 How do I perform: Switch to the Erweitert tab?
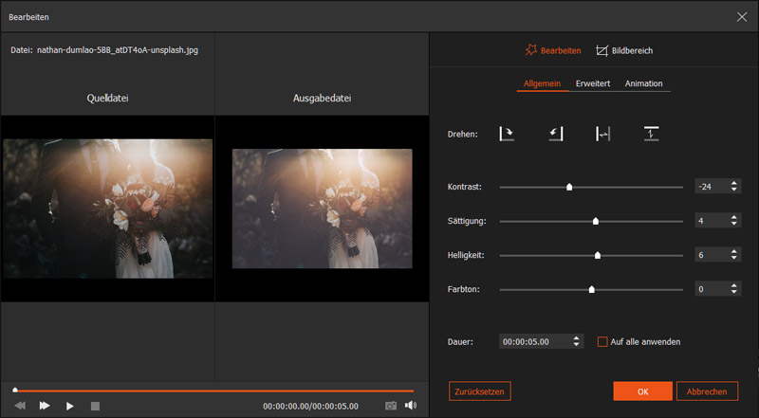tap(592, 83)
